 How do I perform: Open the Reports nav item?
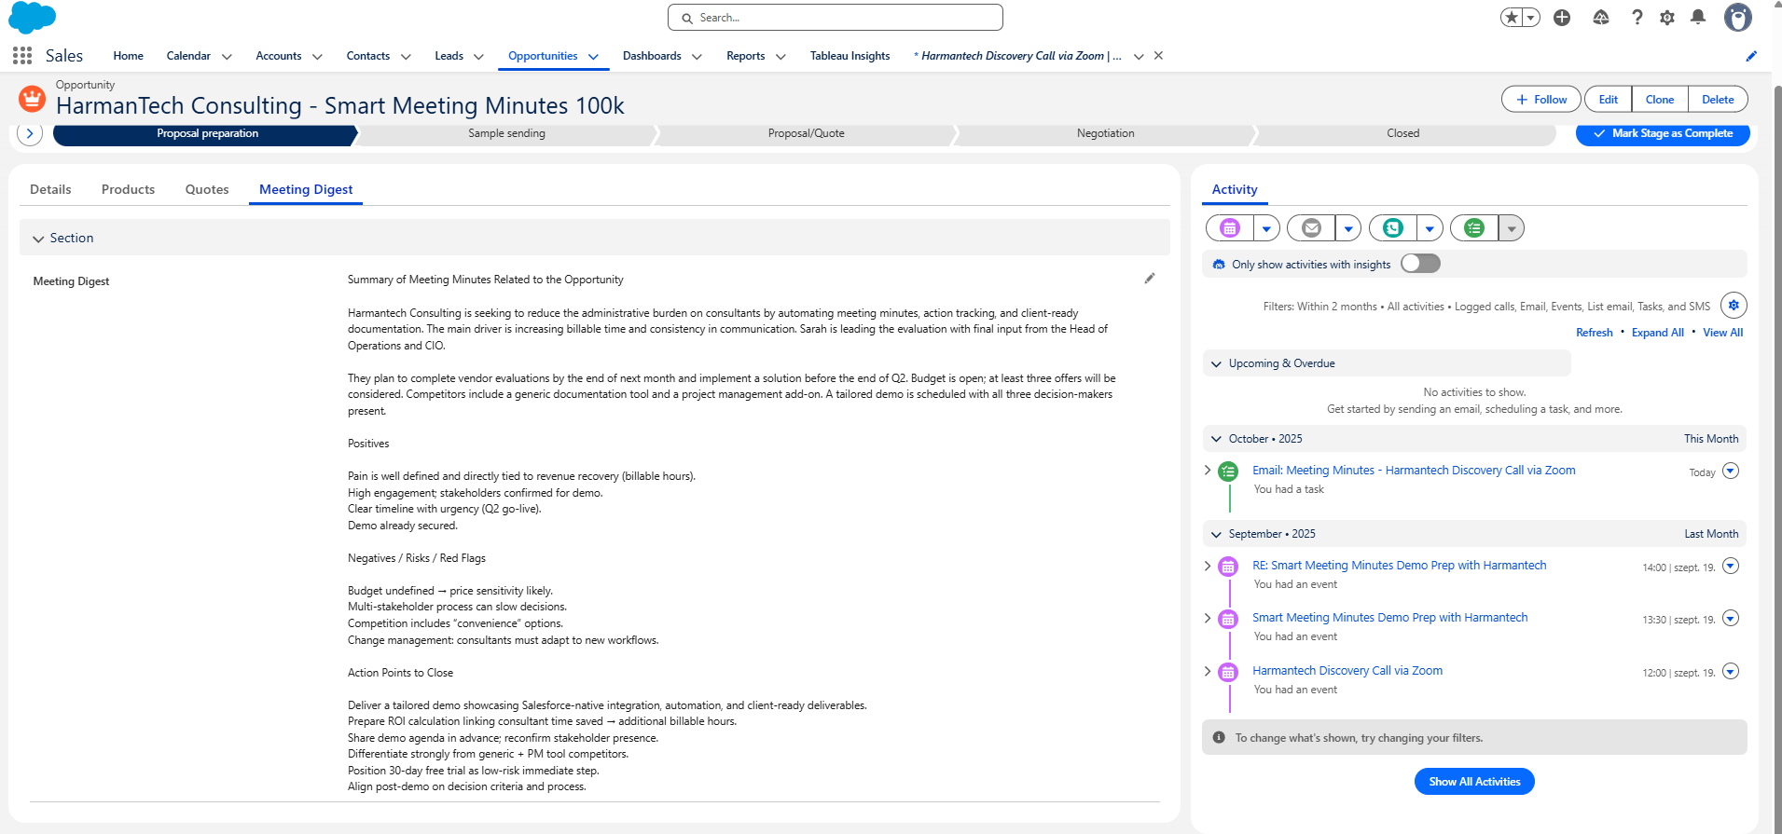tap(746, 56)
